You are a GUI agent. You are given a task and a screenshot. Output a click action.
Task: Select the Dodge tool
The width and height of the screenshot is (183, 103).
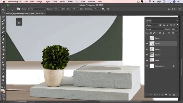pos(3,58)
